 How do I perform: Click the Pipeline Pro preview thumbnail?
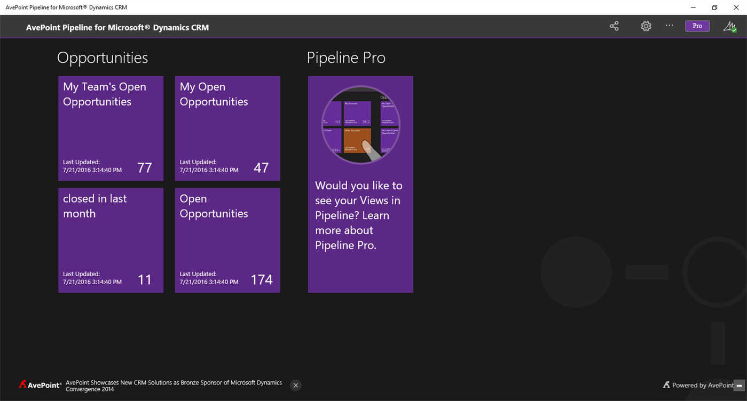click(x=360, y=123)
